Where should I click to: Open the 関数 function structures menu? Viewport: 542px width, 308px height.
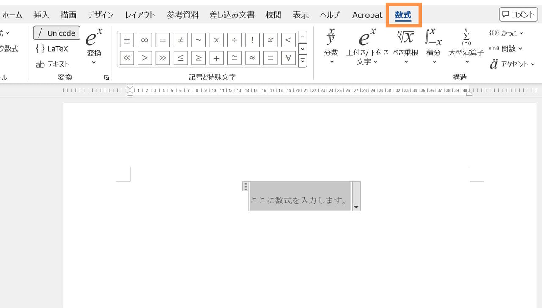tap(506, 49)
